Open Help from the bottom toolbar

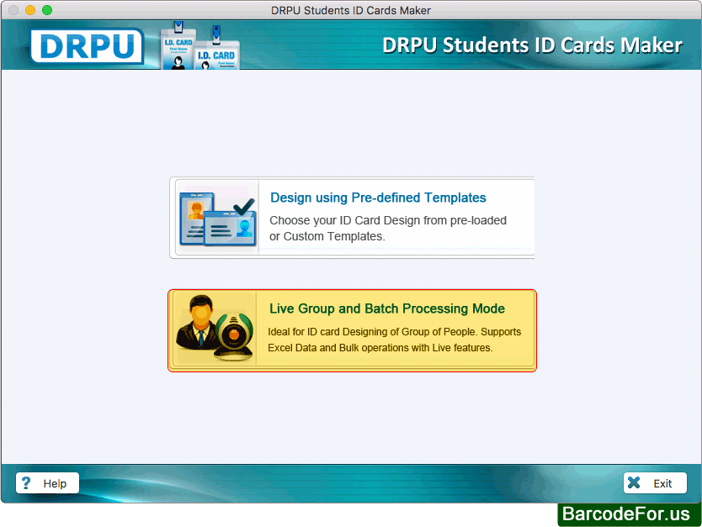pyautogui.click(x=47, y=482)
